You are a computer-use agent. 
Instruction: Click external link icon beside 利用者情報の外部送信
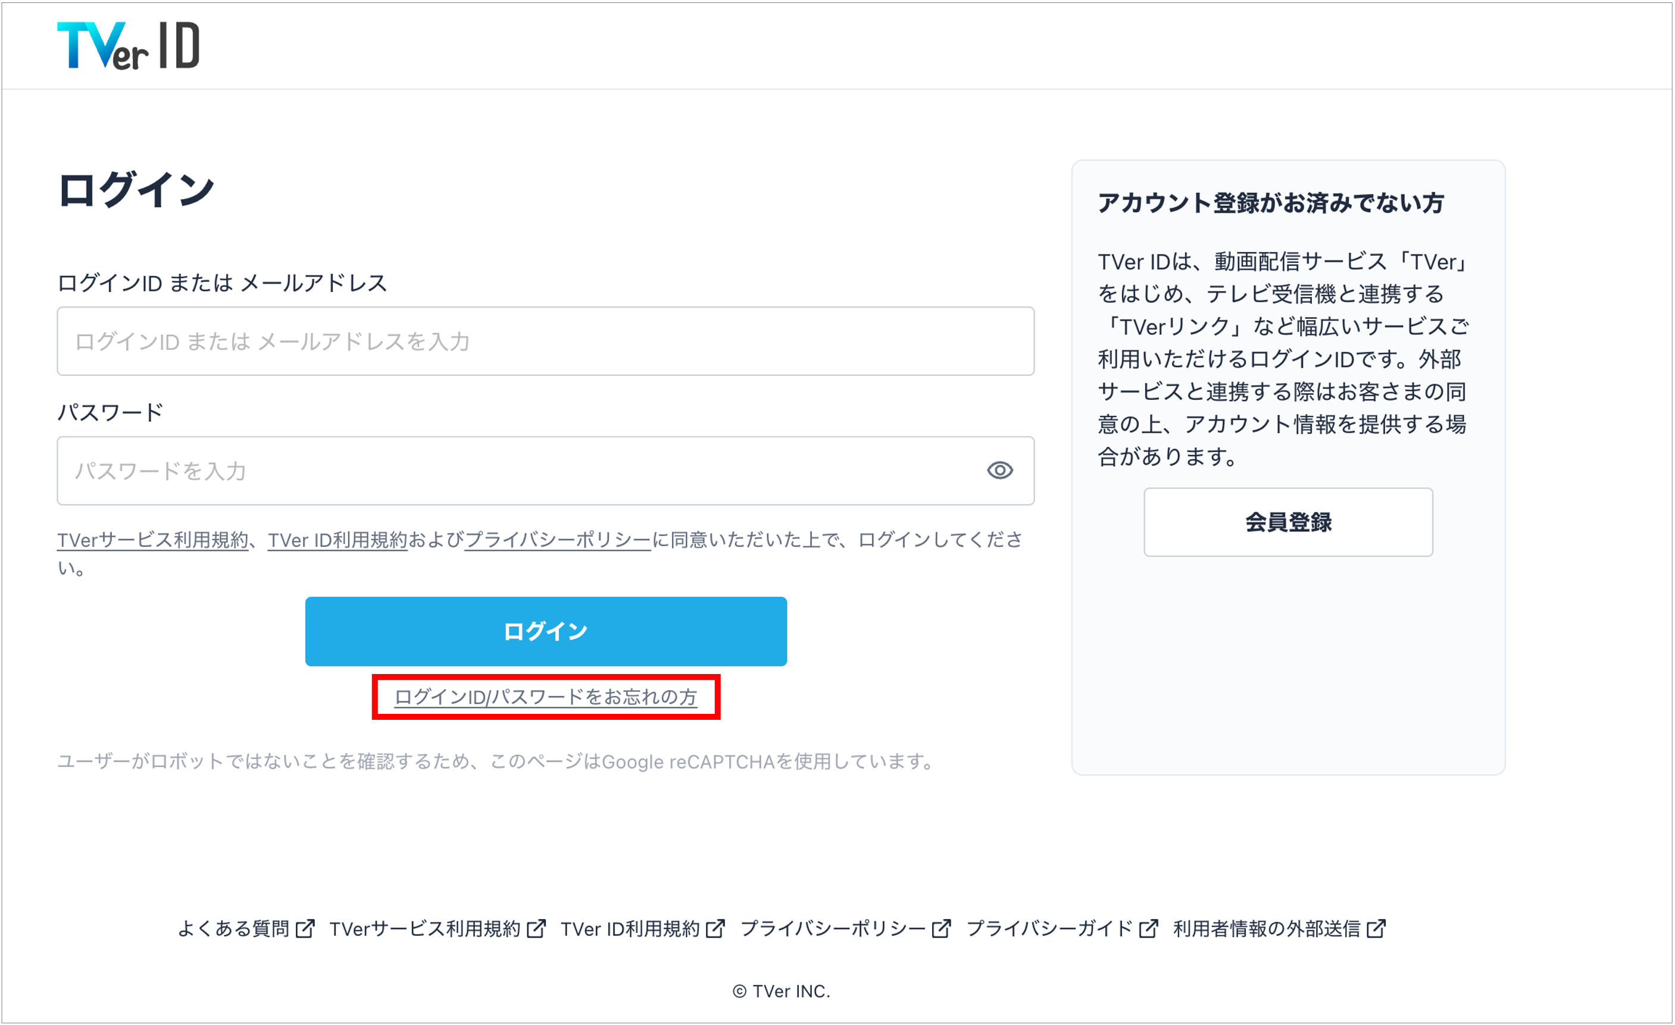[1376, 928]
